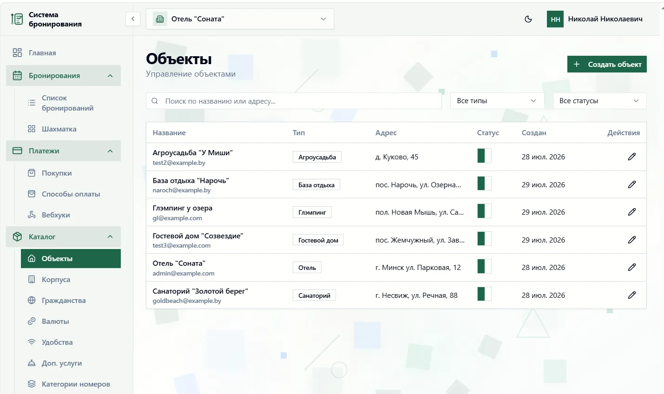
Task: Click the Вебхуки webhook icon
Action: [32, 215]
